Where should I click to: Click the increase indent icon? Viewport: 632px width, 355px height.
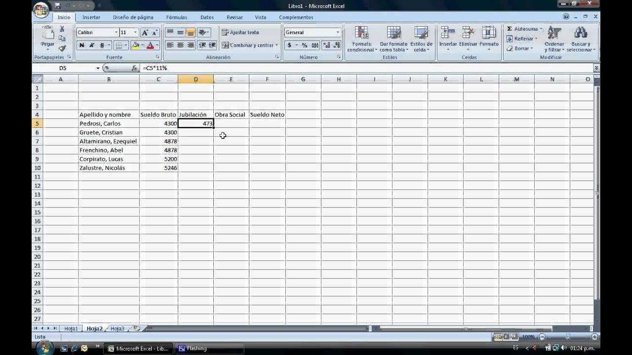point(212,45)
